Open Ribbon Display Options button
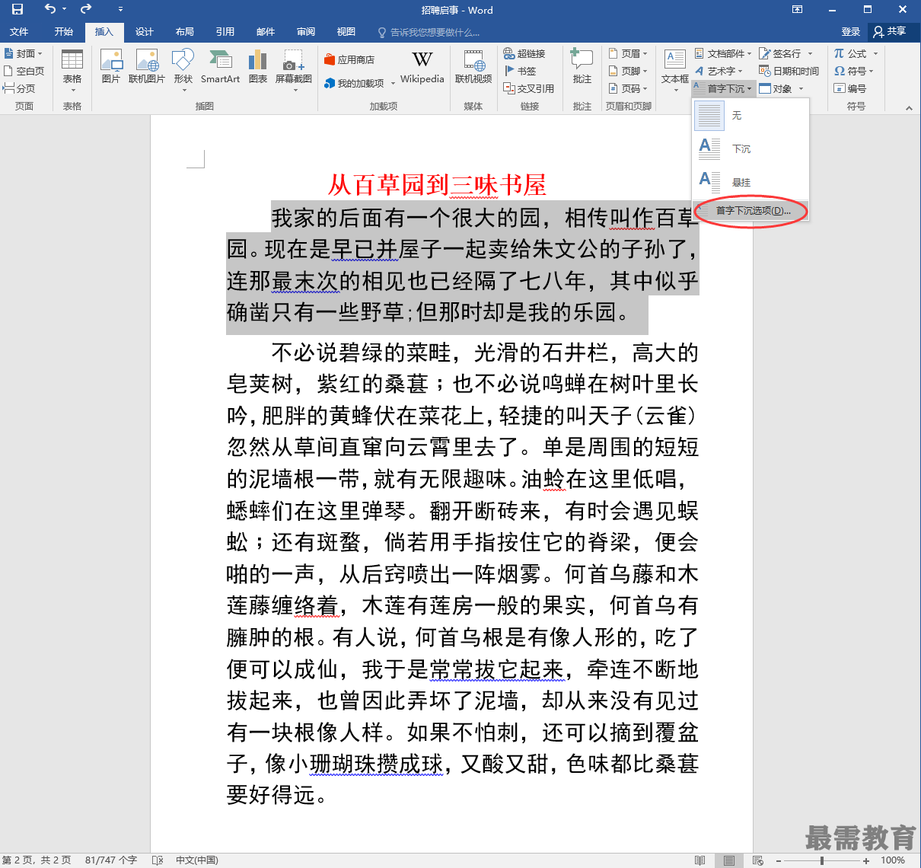This screenshot has width=921, height=868. click(x=797, y=9)
